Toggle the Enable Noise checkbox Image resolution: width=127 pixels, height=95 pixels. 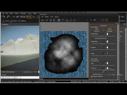point(92,61)
